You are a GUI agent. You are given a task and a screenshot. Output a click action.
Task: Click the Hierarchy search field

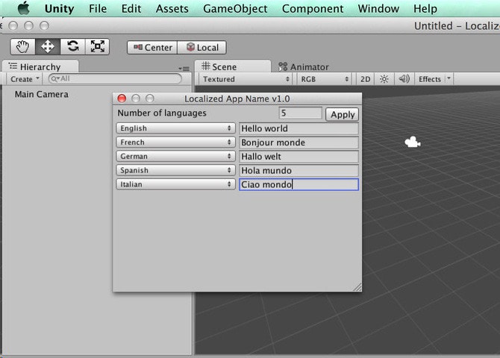115,79
